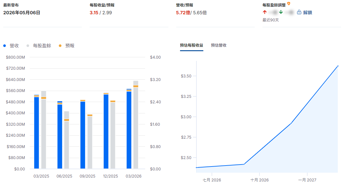The image size is (342, 184).
Task: Click the orange pro badge near 每股盈餘調整
Action: point(289,4)
